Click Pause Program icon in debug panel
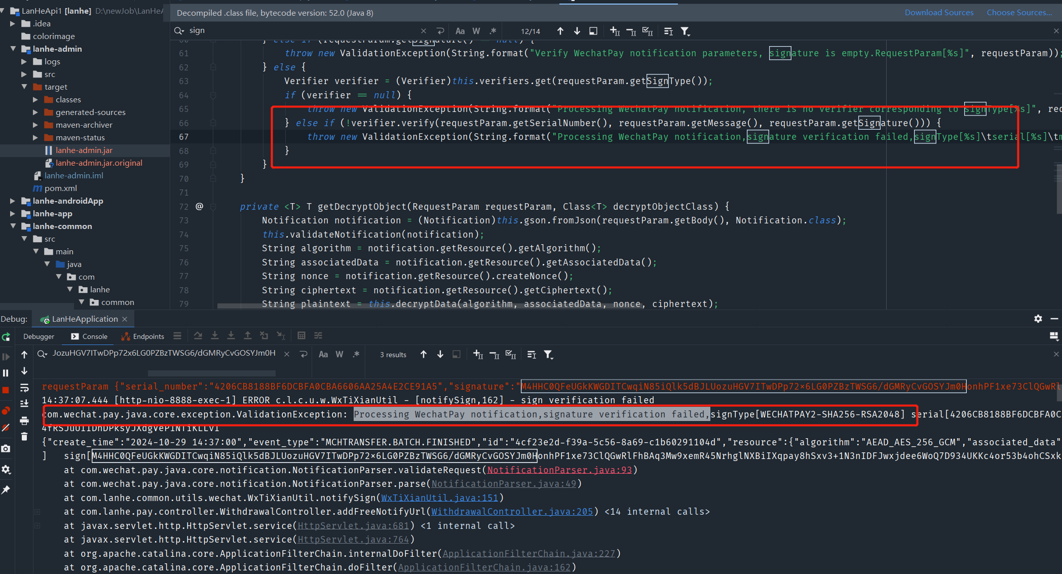This screenshot has height=574, width=1062. click(6, 373)
